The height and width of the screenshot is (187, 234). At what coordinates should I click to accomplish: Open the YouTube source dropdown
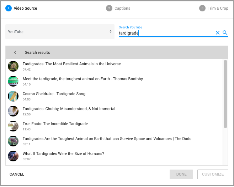tap(60, 32)
